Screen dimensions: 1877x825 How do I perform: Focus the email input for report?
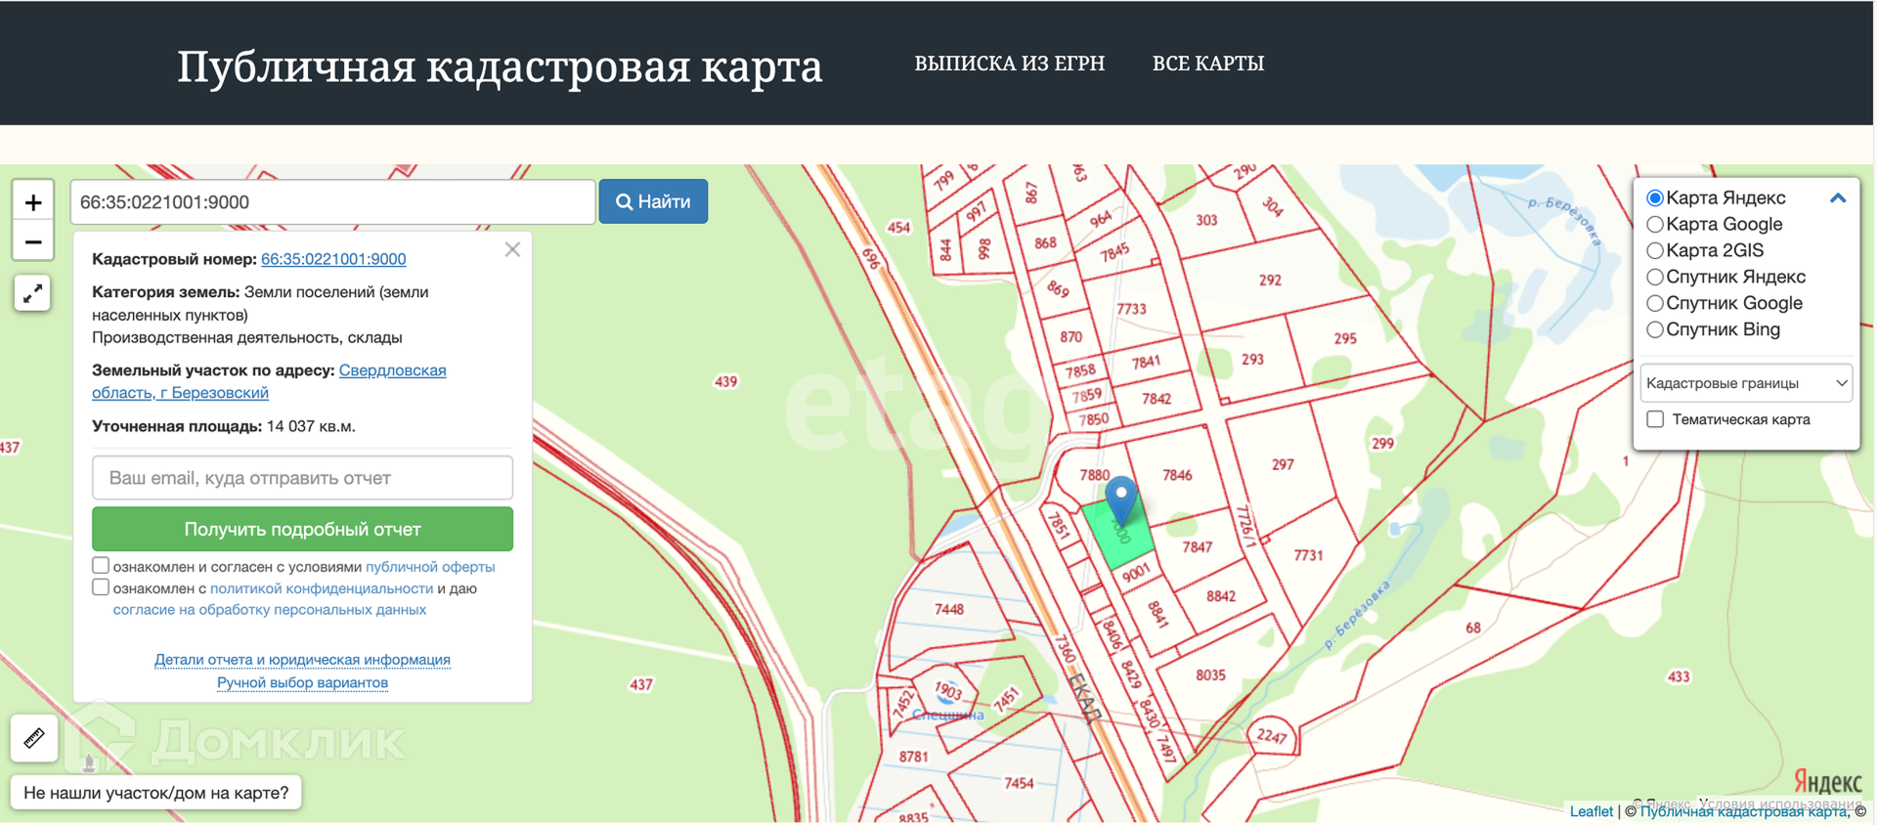tap(302, 478)
